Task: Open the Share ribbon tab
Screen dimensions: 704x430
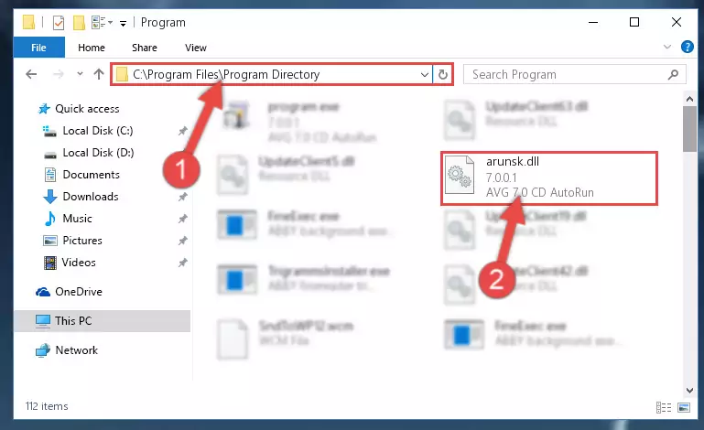Action: 144,48
